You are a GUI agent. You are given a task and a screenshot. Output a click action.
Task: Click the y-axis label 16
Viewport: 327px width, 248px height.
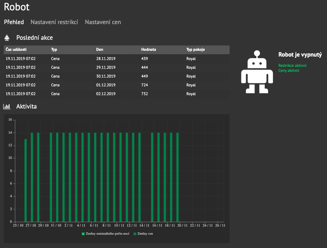click(x=10, y=120)
